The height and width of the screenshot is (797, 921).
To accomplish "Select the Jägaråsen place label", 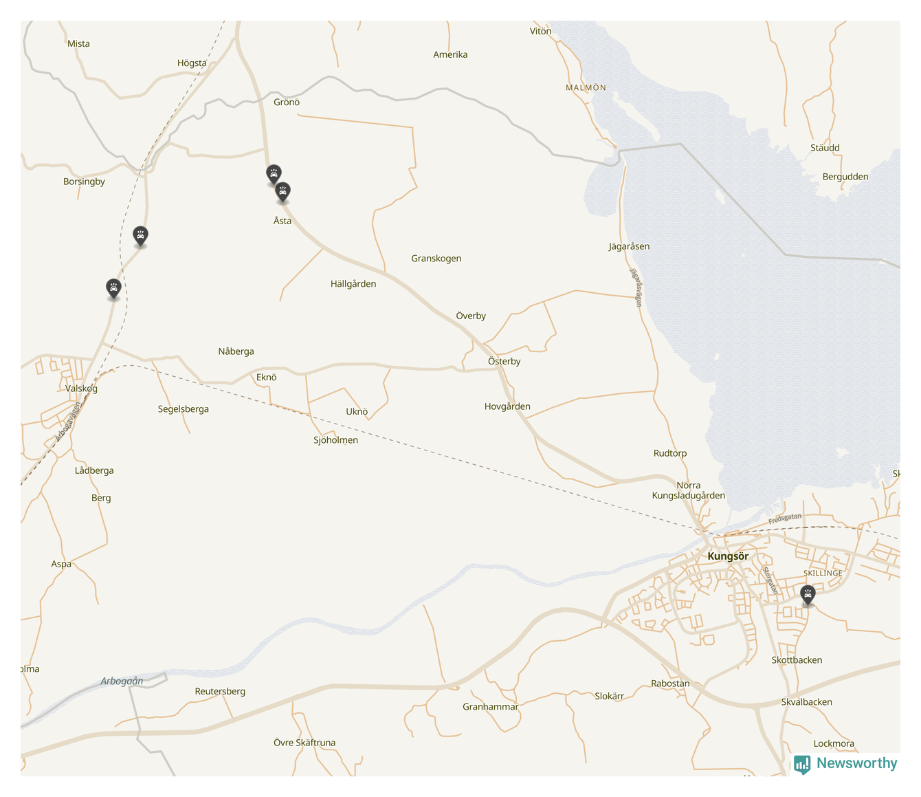I will point(628,246).
